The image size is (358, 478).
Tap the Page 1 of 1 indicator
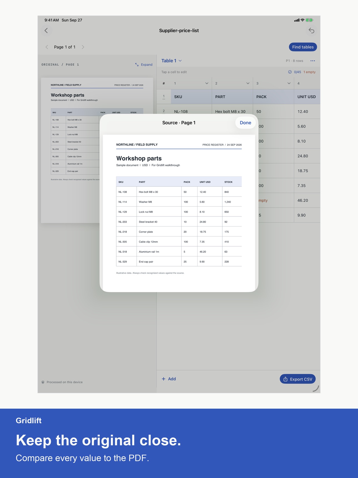[x=65, y=47]
